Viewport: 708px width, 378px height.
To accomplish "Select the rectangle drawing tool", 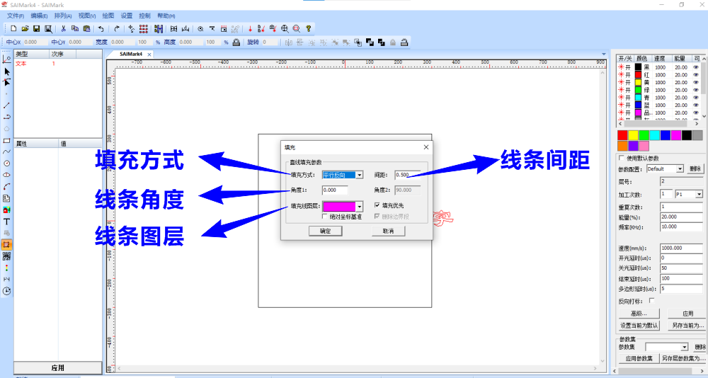I will pyautogui.click(x=7, y=140).
